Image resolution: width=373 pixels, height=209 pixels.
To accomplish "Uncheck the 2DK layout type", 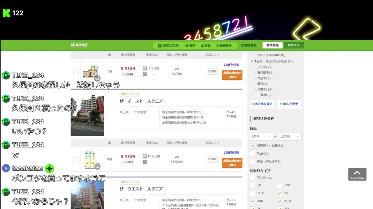I will (253, 201).
